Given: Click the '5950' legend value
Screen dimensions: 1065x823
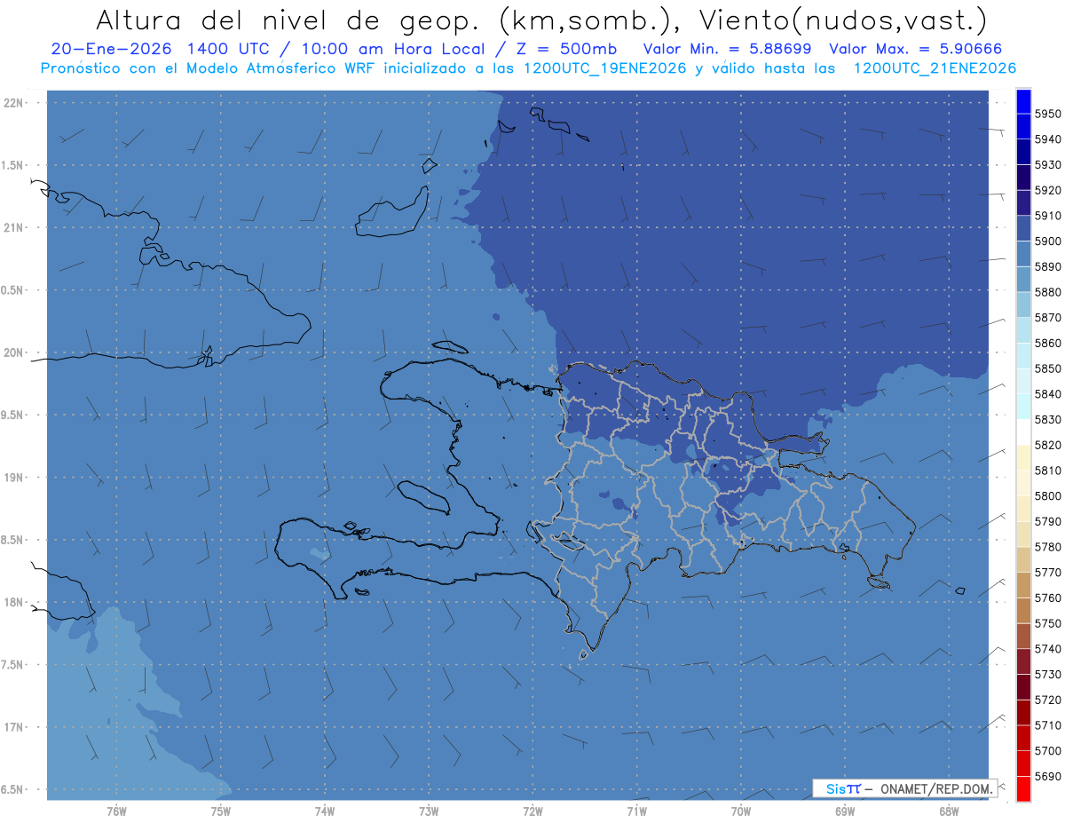Looking at the screenshot, I should coord(1047,114).
